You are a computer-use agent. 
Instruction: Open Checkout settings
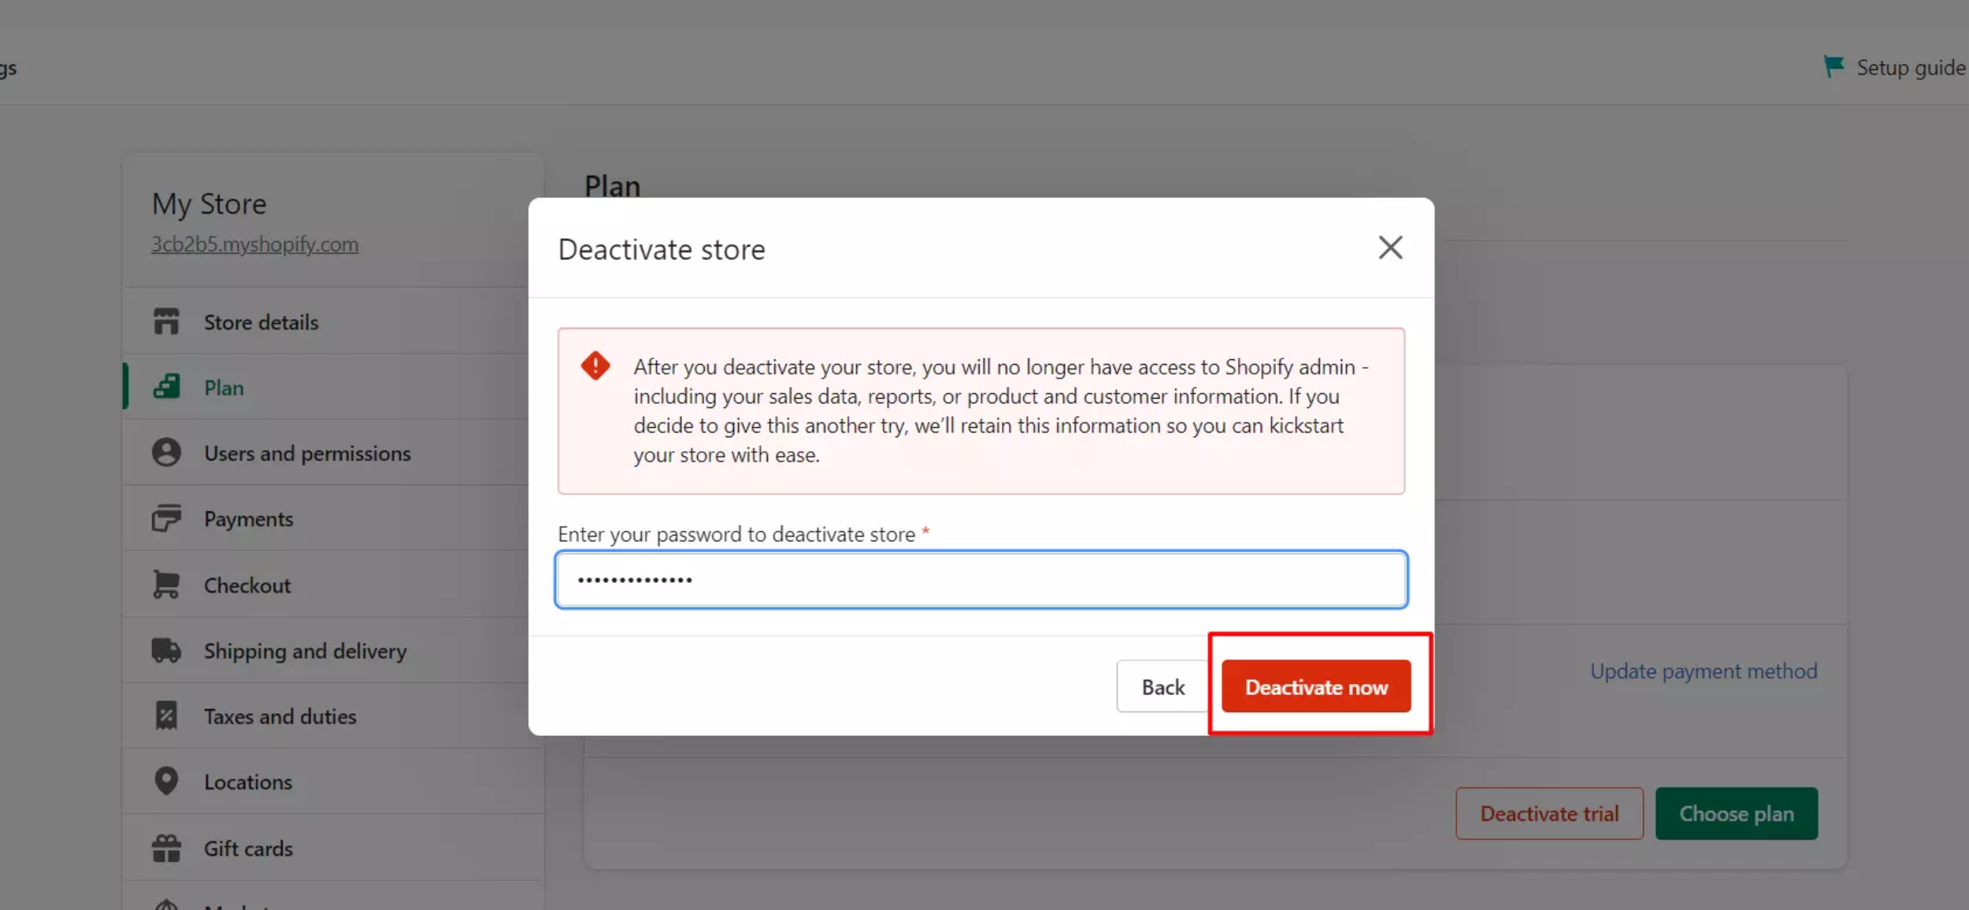click(333, 585)
